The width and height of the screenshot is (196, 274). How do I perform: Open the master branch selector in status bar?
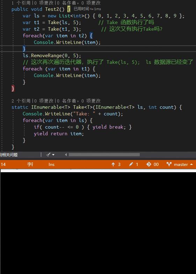(x=180, y=165)
